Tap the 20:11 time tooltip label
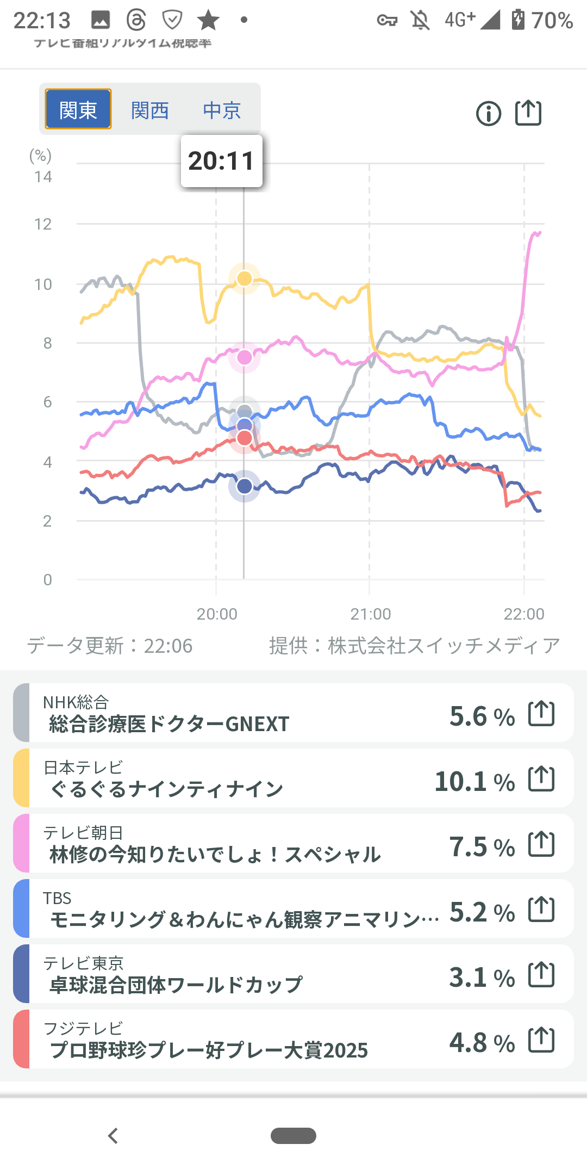The width and height of the screenshot is (587, 1175). point(222,161)
